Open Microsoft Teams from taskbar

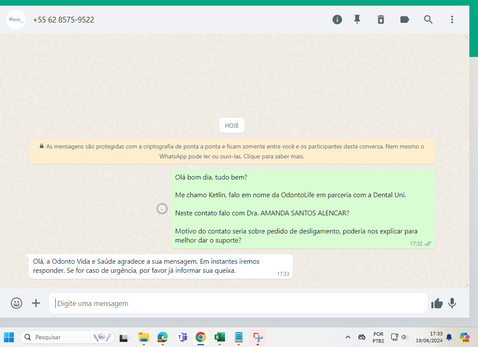pos(182,337)
